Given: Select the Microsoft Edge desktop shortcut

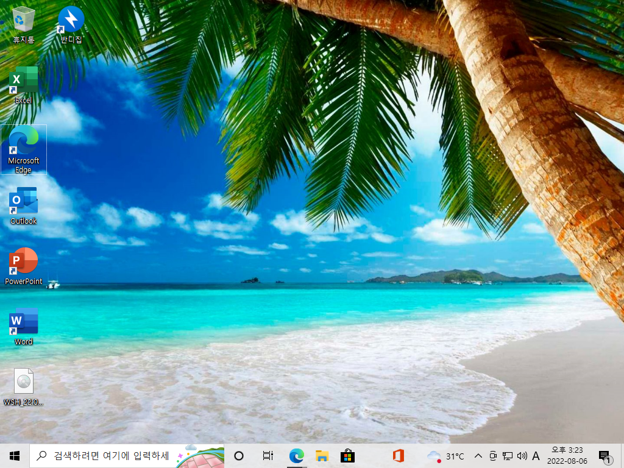Looking at the screenshot, I should click(24, 149).
